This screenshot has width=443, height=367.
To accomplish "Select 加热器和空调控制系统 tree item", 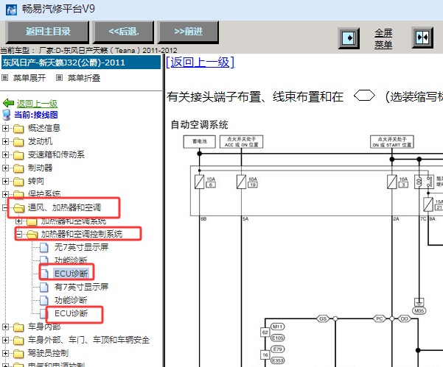I will [x=82, y=234].
